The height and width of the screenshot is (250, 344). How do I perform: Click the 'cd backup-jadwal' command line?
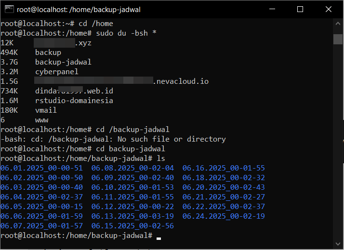(x=83, y=149)
